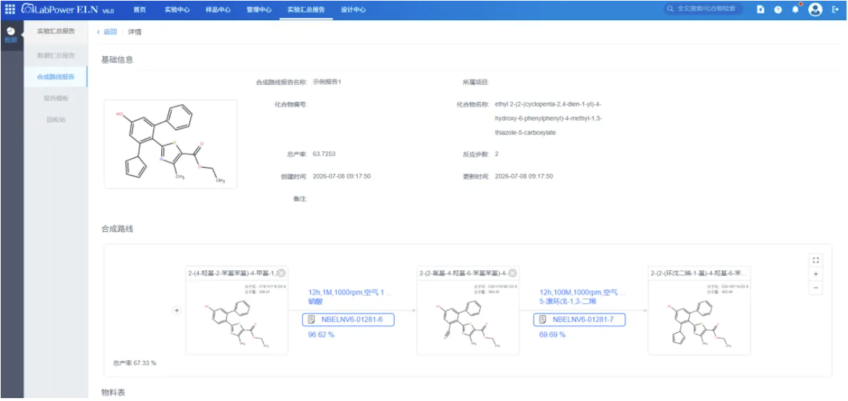Click the 12h,100M,1000rpm reaction conditions link
The width and height of the screenshot is (848, 401).
(x=583, y=293)
